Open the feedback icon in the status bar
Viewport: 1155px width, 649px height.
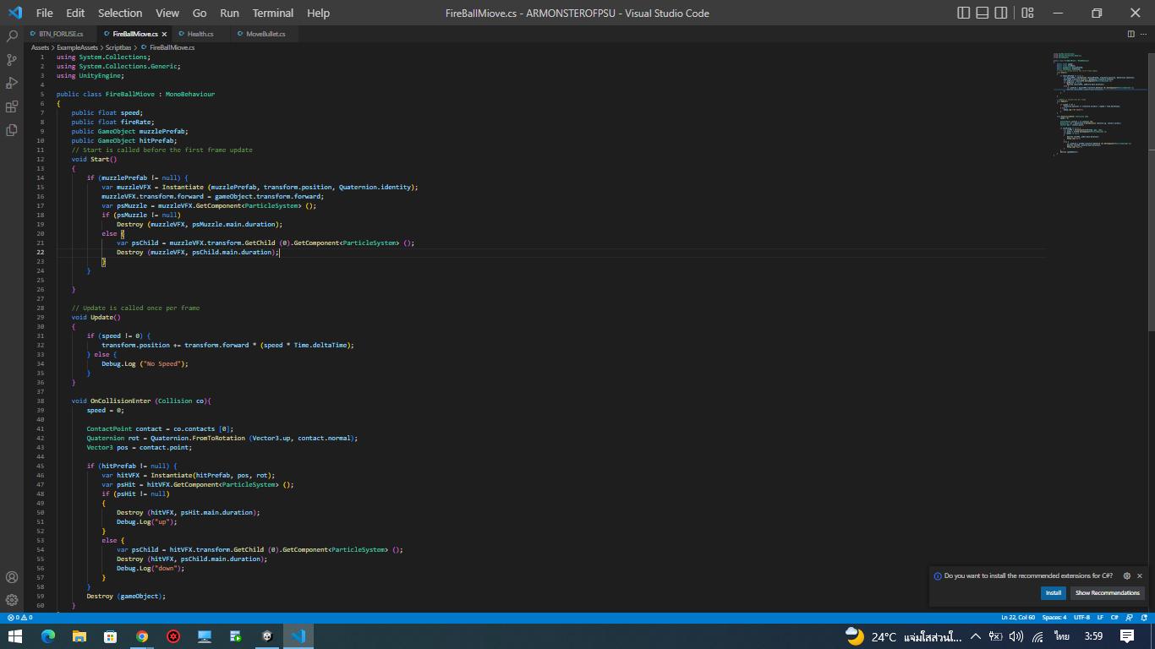click(x=1129, y=618)
